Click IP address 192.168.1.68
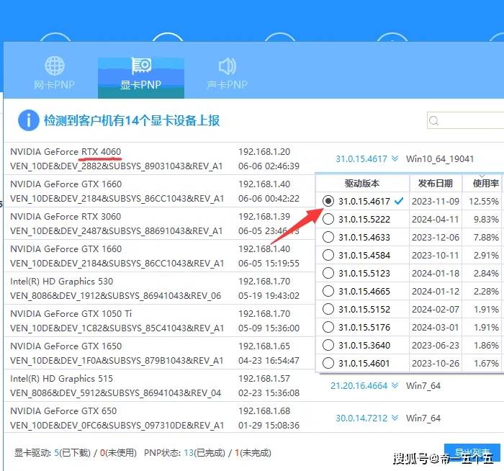Viewport: 504px width, 471px height. coord(264,411)
